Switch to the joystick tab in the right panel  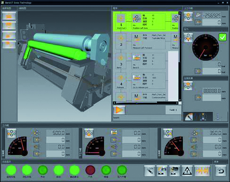[x=203, y=117]
